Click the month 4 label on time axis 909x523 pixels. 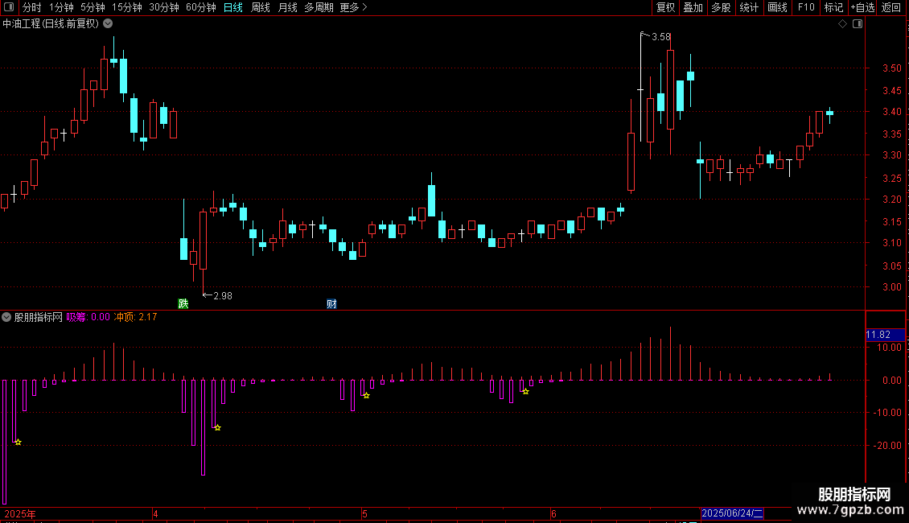(155, 513)
